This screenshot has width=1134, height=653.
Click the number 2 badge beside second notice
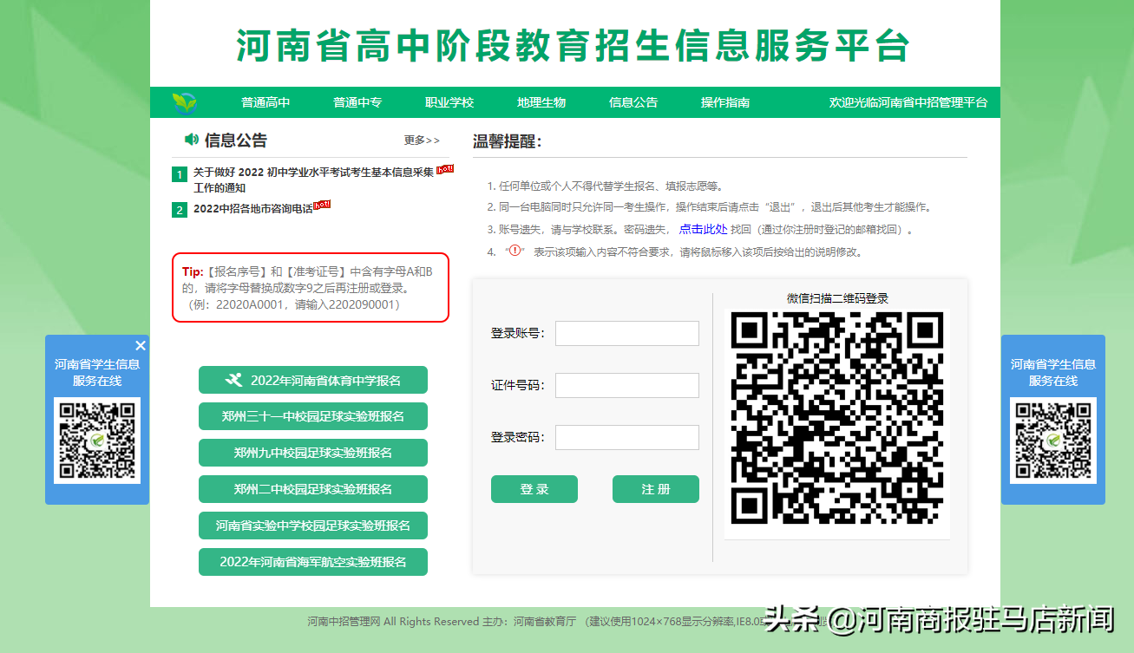pyautogui.click(x=179, y=210)
